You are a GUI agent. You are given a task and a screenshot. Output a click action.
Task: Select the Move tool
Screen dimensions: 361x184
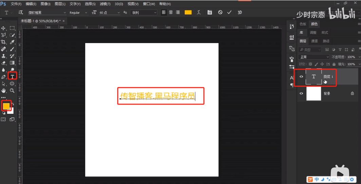(3, 28)
